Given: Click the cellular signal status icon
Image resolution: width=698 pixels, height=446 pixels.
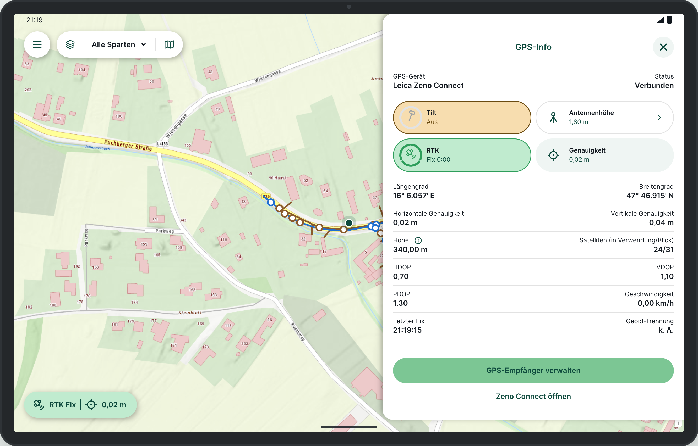Looking at the screenshot, I should pyautogui.click(x=660, y=20).
